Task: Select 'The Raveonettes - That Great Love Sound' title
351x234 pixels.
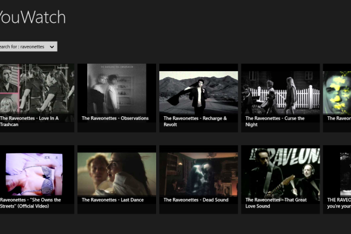Action: (276, 203)
